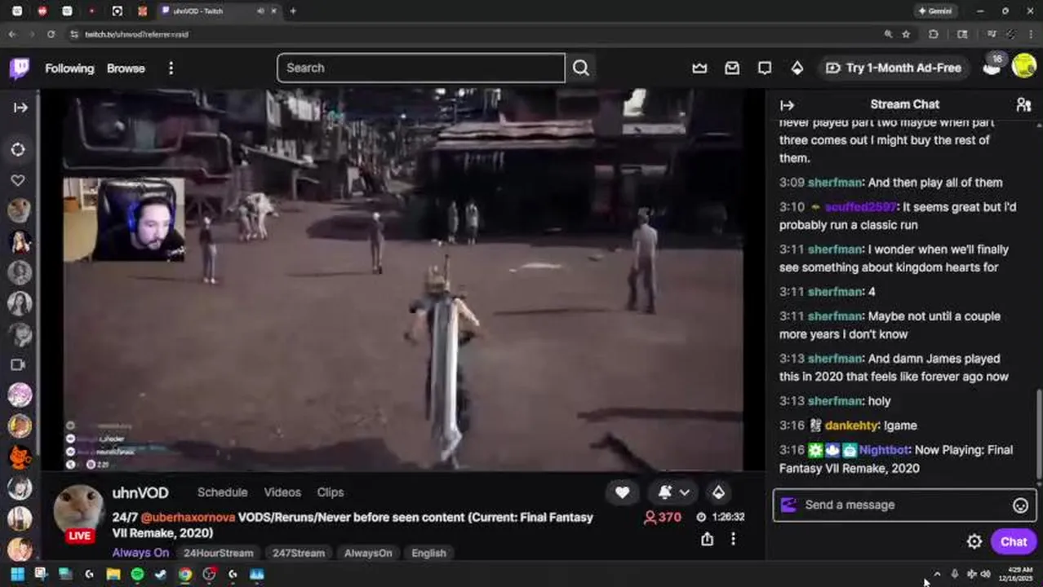Click the Always On category link

pos(140,553)
